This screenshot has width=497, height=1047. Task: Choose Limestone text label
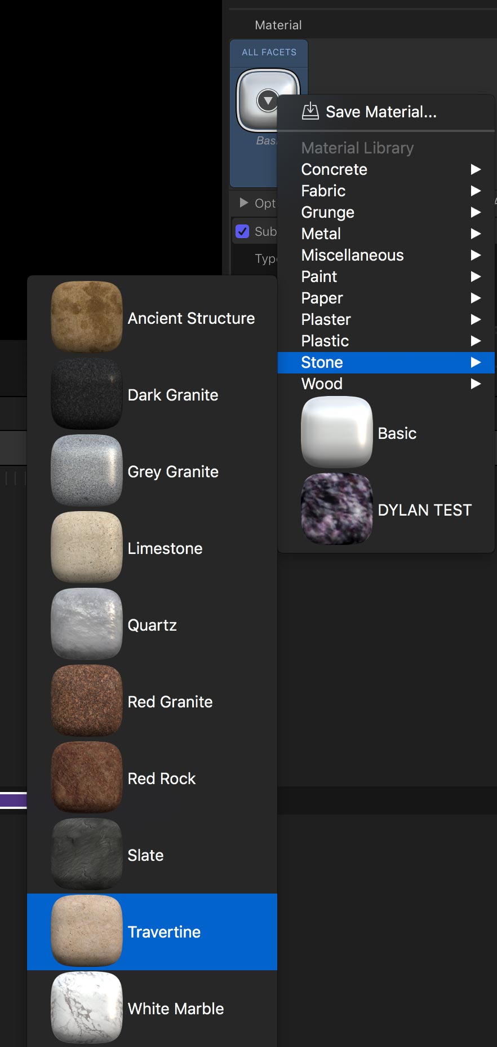(x=165, y=548)
